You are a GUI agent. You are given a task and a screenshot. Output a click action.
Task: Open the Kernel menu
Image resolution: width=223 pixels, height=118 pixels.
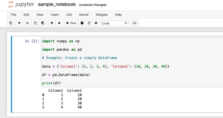pos(84,15)
